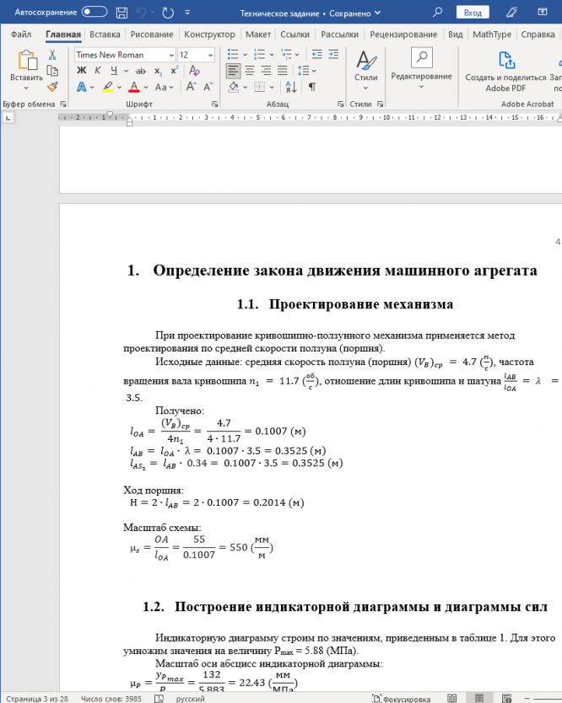Toggle the AutoSave switch

95,12
